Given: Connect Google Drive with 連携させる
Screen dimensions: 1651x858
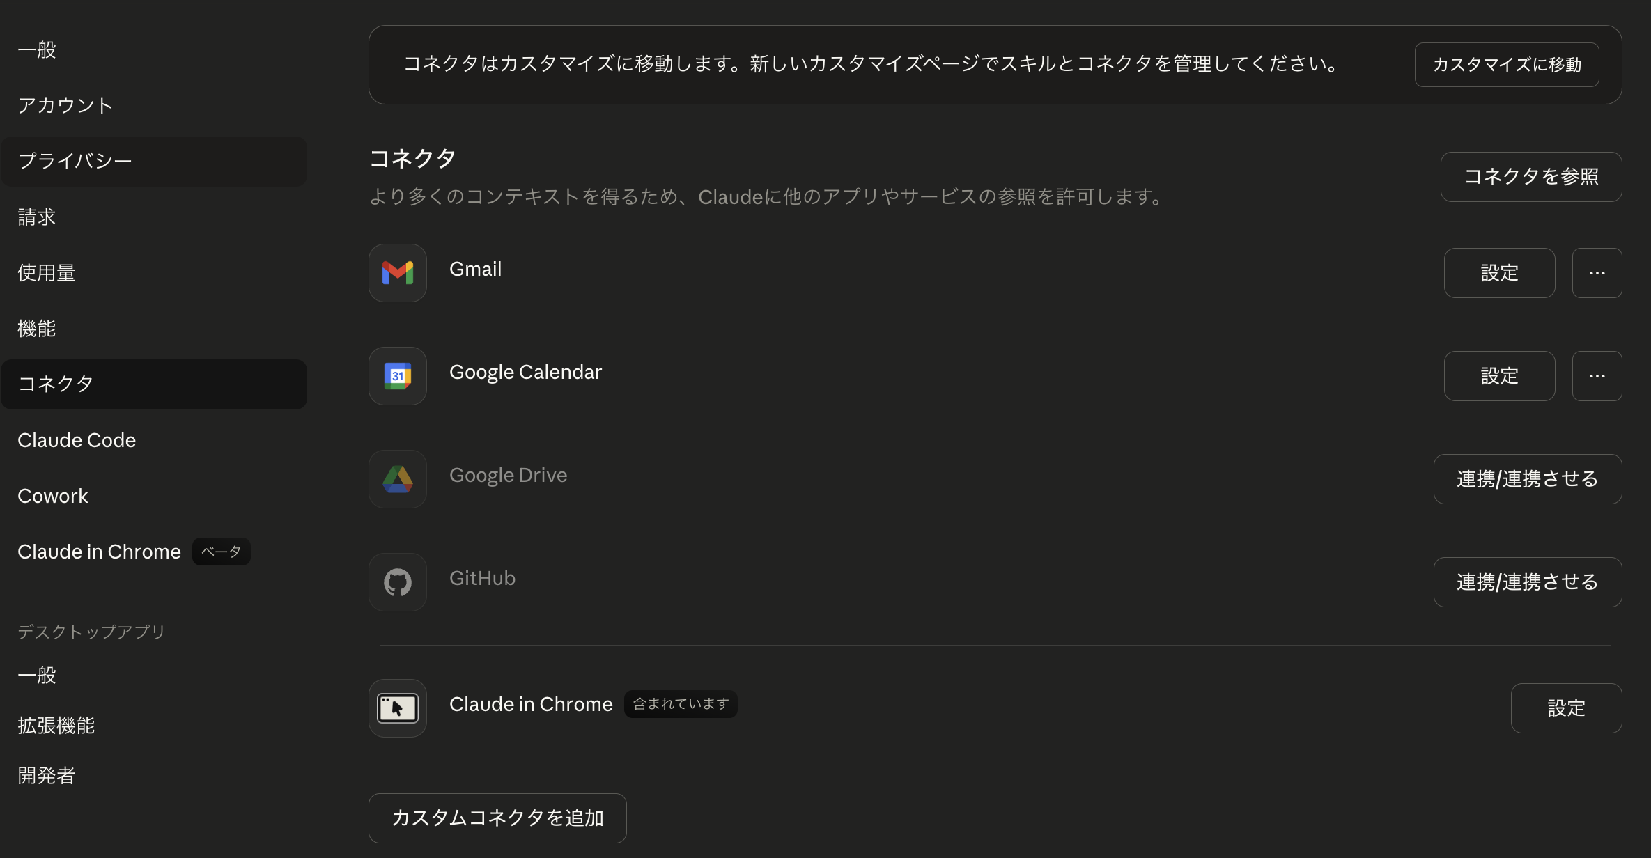Looking at the screenshot, I should (x=1527, y=478).
